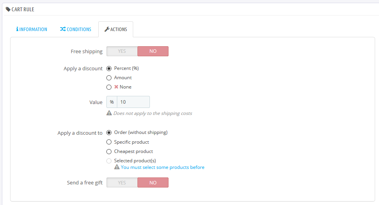
Task: Switch to the Information tab
Action: (x=32, y=30)
